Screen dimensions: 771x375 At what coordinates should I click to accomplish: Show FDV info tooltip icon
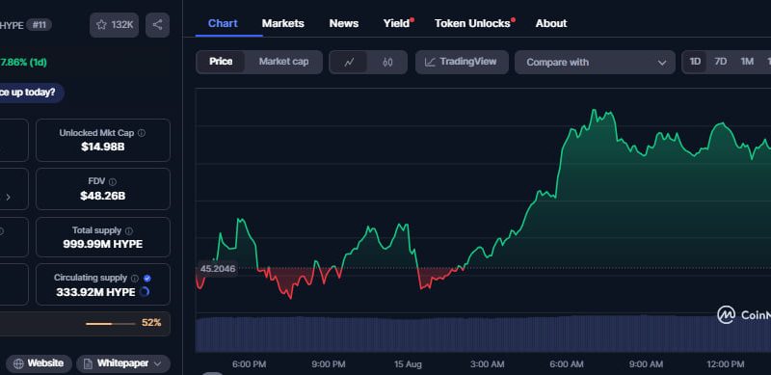coord(113,181)
